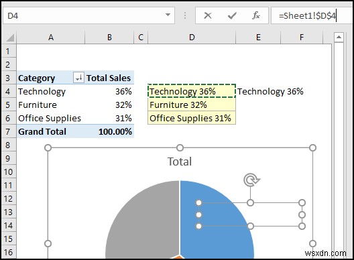Select column F header
Screen dimensions: 354x260
click(x=302, y=38)
